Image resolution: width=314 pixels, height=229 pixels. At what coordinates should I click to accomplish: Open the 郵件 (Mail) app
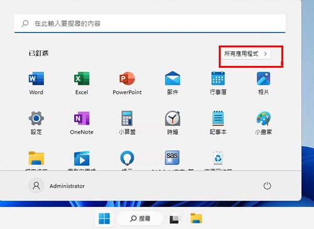pyautogui.click(x=172, y=80)
